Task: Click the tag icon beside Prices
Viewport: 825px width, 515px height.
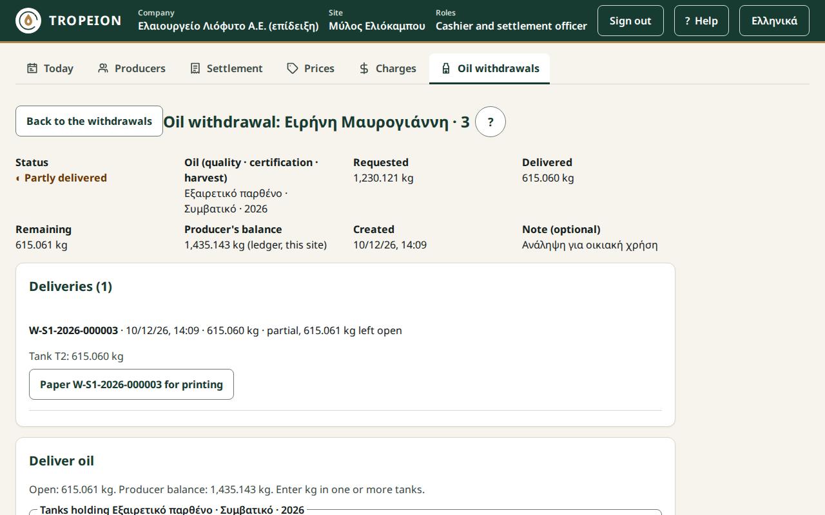Action: [x=293, y=68]
